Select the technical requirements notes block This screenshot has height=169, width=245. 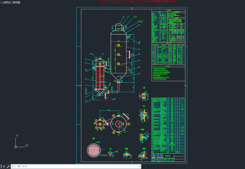[168, 73]
